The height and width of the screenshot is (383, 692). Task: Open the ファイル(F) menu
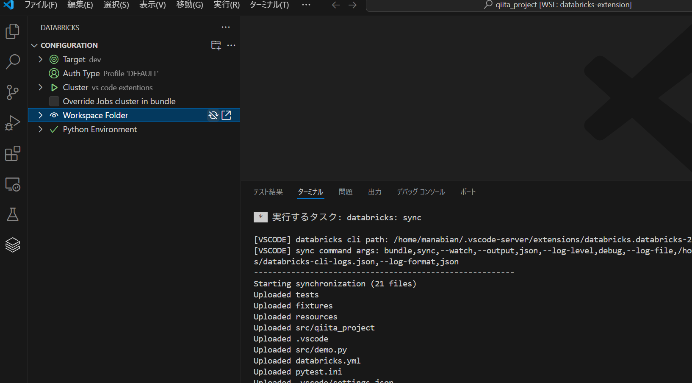coord(41,5)
